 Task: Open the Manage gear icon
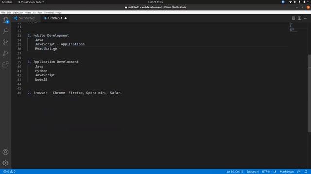coord(5,163)
